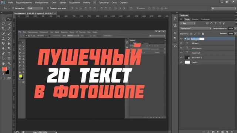Screen dimensions: 237x133
Task: Select the Quick Selection wand tool
Action: pos(9,24)
